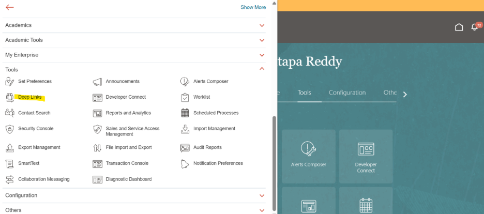
Task: Click the Set Preferences label
Action: point(35,81)
